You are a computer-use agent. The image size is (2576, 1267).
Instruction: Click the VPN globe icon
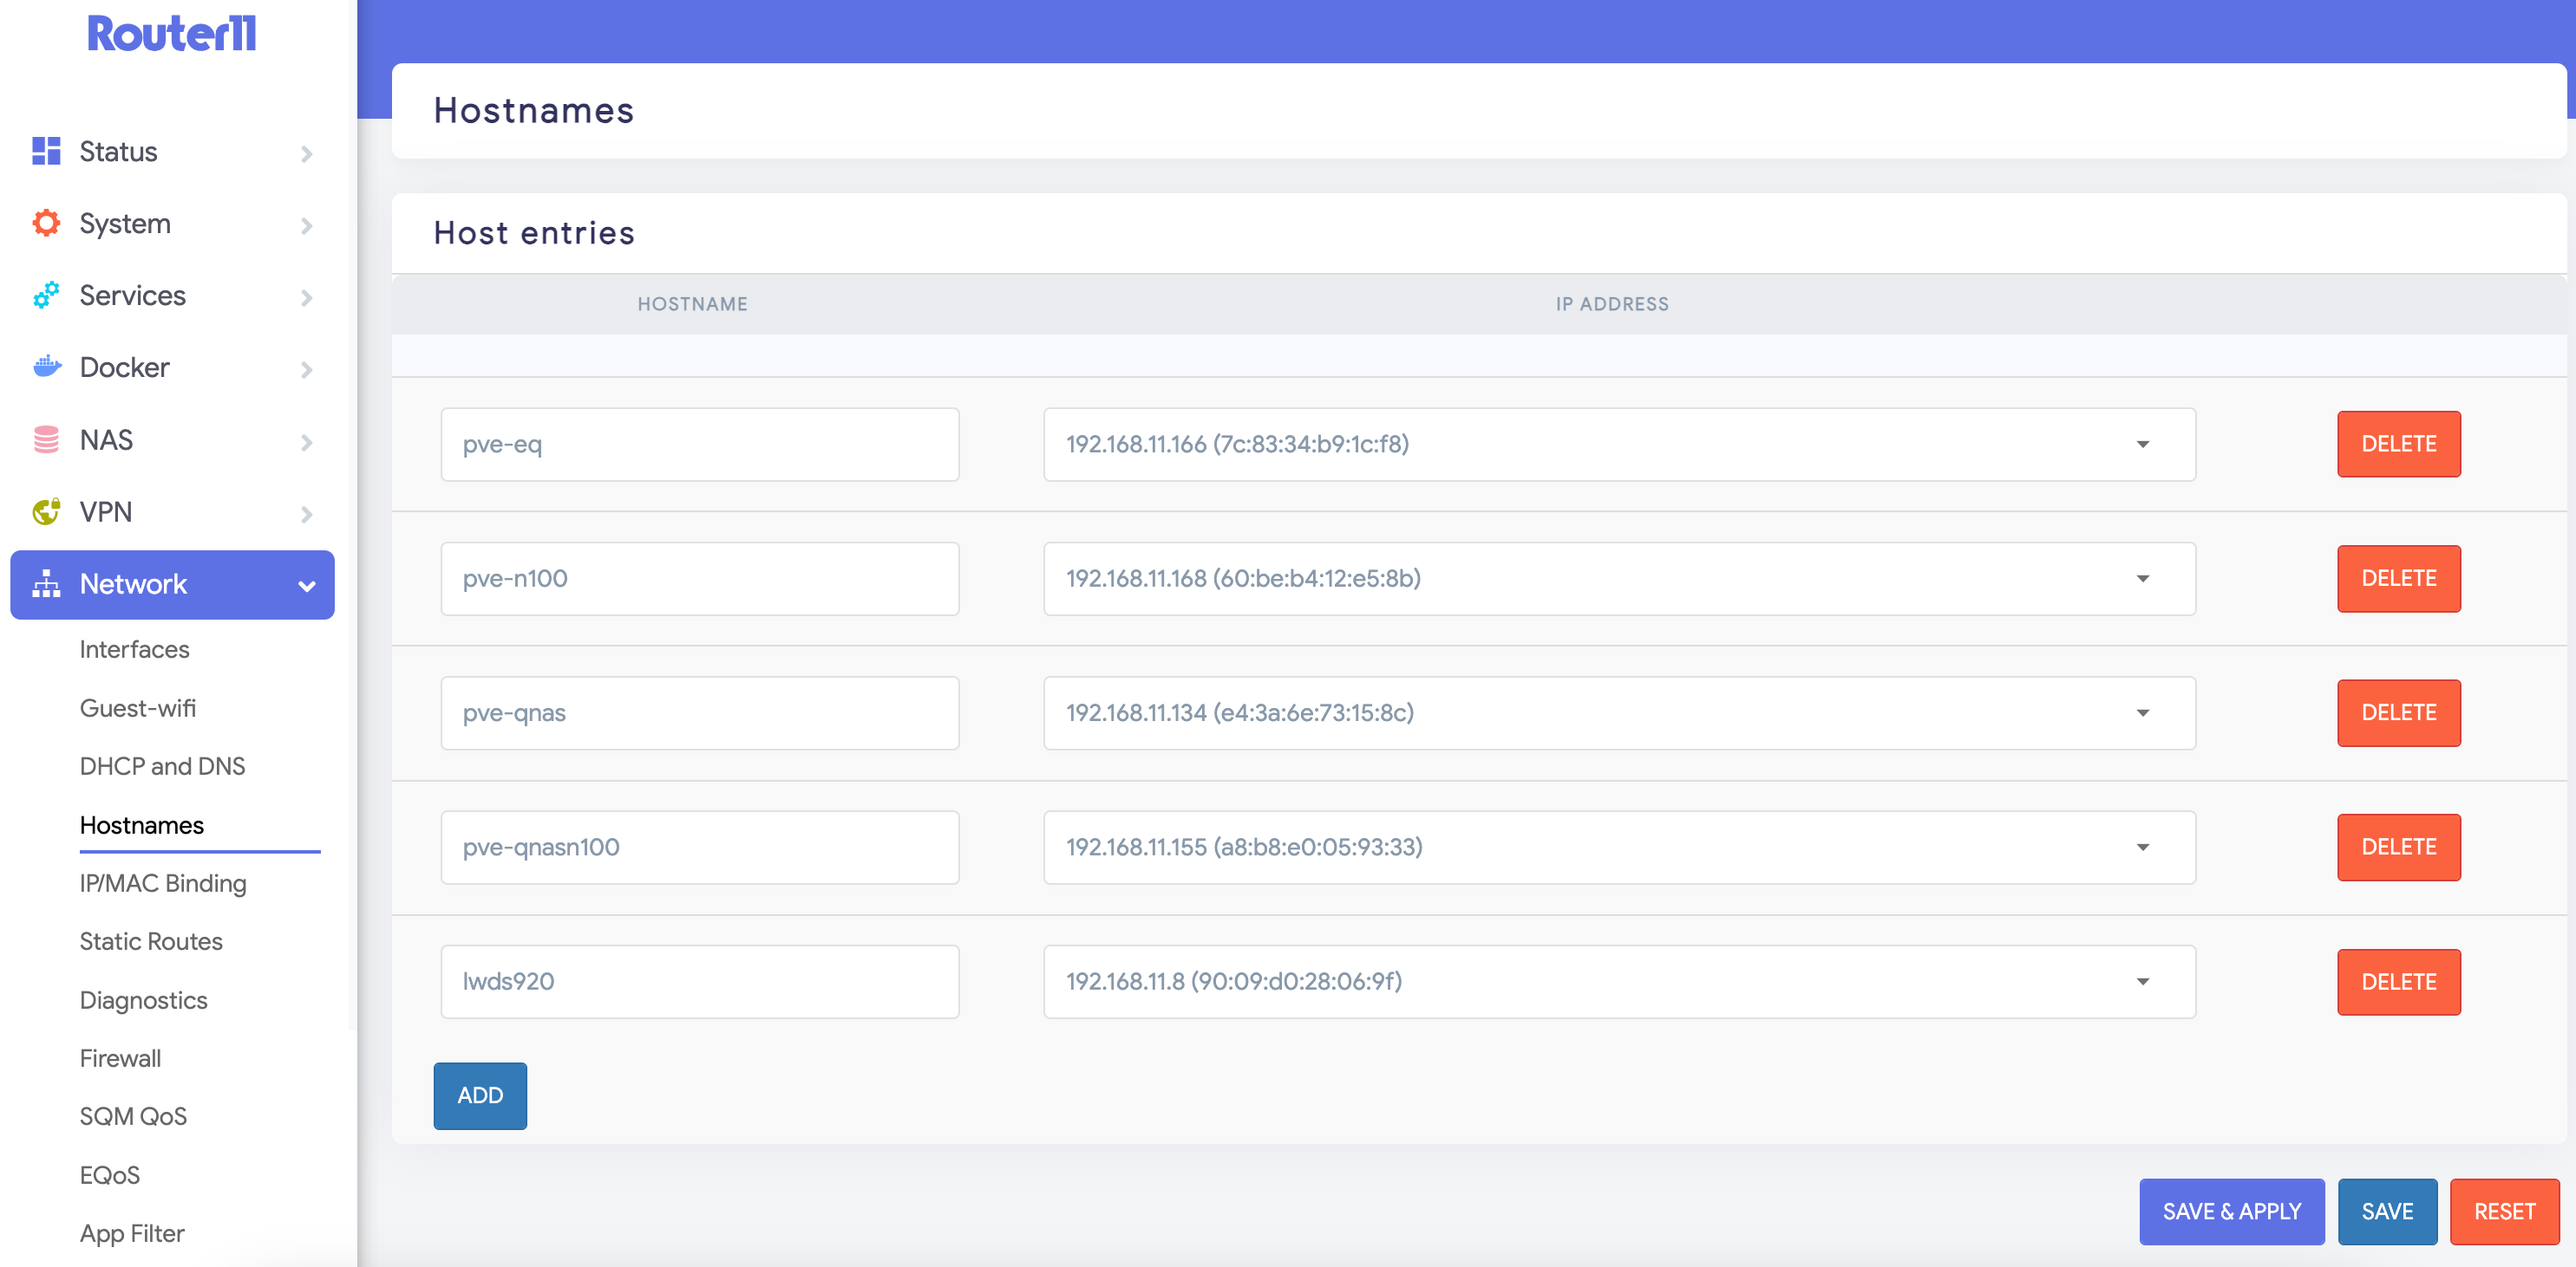[46, 511]
